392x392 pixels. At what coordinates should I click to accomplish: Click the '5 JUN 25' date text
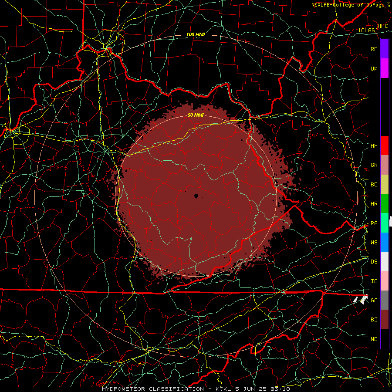click(x=250, y=389)
